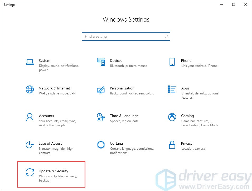Click the search magnifier in the search box
This screenshot has height=191, width=252.
pyautogui.click(x=166, y=36)
